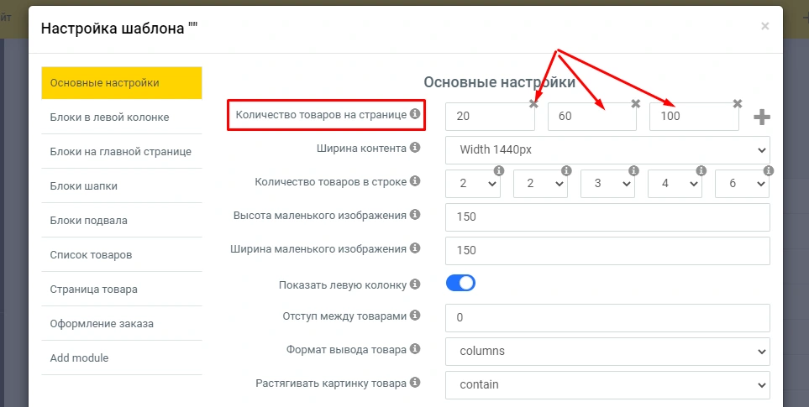
Task: Open the products-per-row dropdown showing 6
Action: point(742,183)
